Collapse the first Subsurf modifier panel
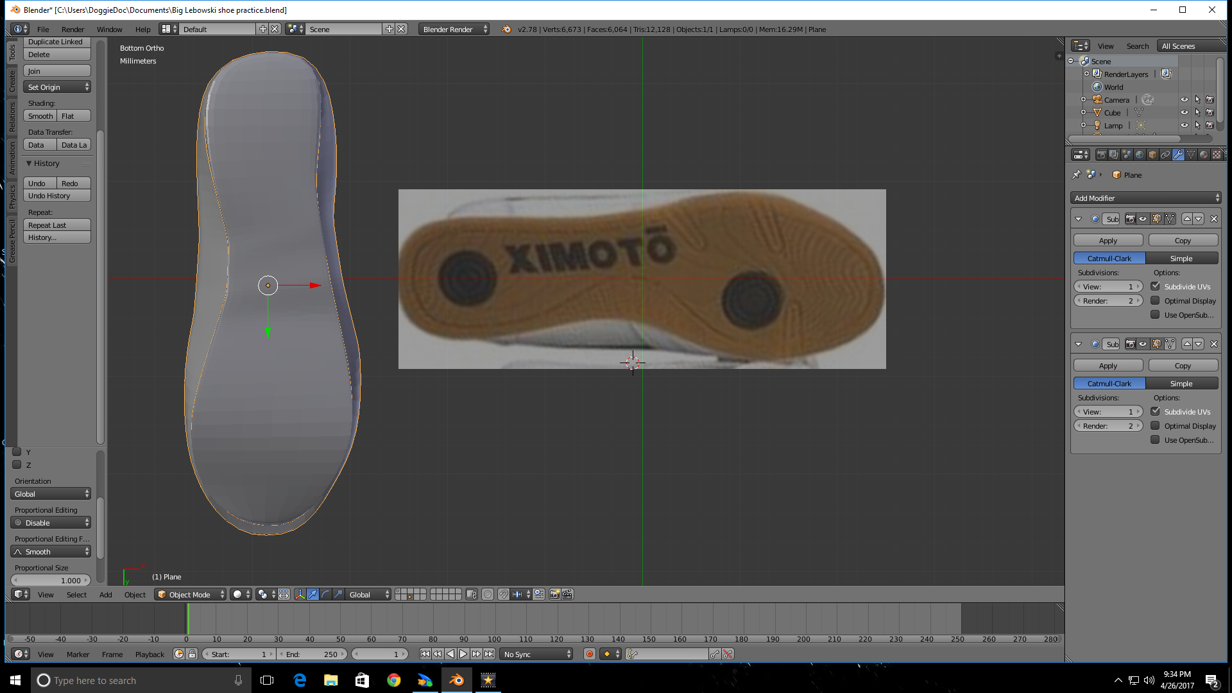The image size is (1232, 693). click(x=1078, y=219)
